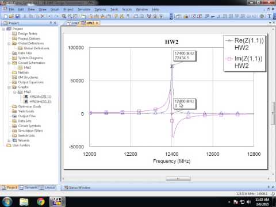Viewport: 276px width, 207px height.
Task: Open Project Options in the project tree
Action: tap(29, 39)
